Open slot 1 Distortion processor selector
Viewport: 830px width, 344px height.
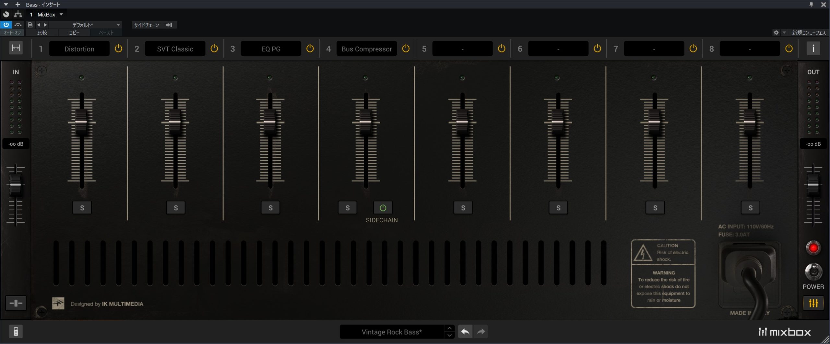coord(79,49)
